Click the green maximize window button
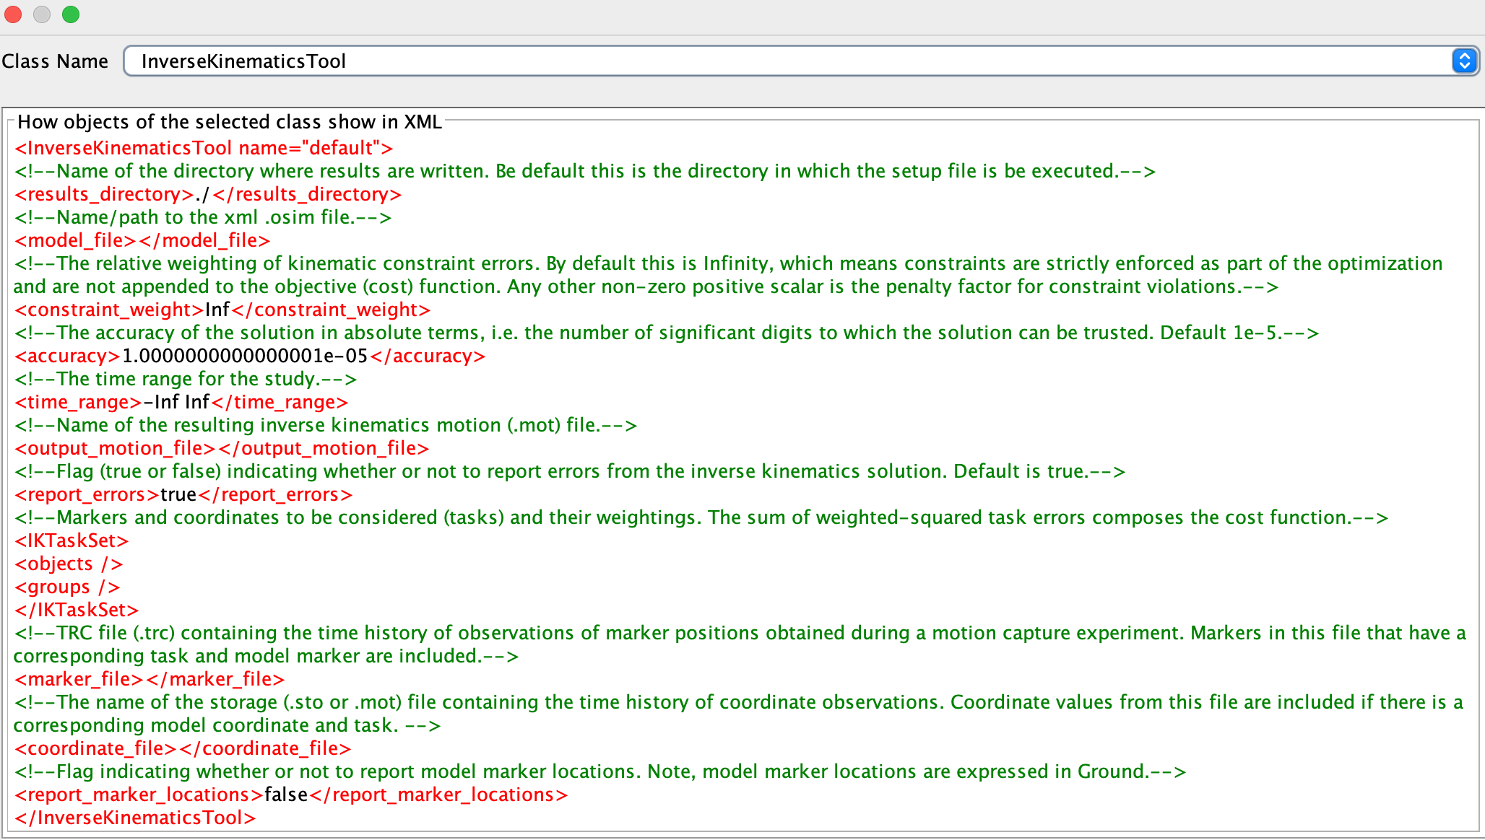The width and height of the screenshot is (1485, 840). (71, 14)
